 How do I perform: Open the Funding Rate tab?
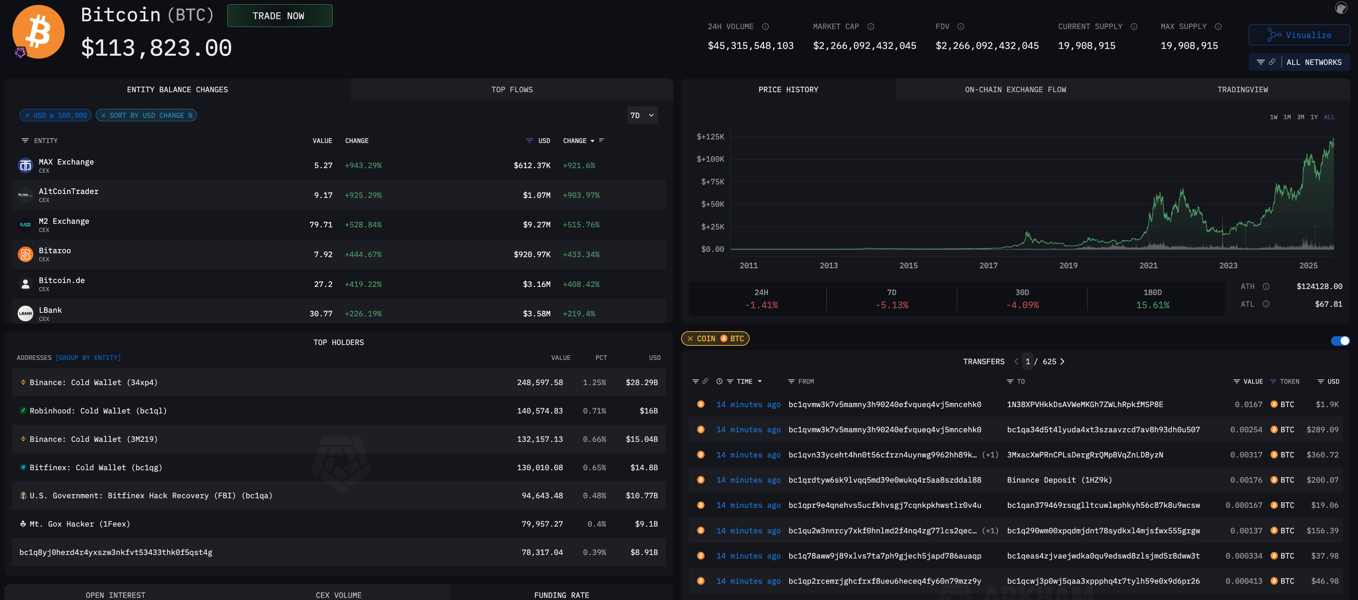coord(561,595)
